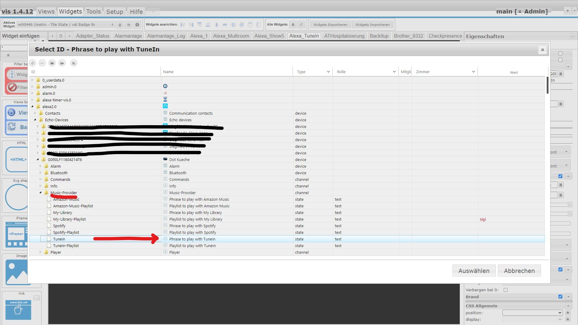This screenshot has height=325, width=578.
Task: Select the Spotify state row
Action: coord(287,226)
